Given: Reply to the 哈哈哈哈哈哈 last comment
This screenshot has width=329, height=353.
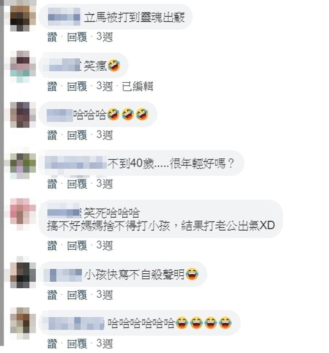Looking at the screenshot, I should coord(77,343).
